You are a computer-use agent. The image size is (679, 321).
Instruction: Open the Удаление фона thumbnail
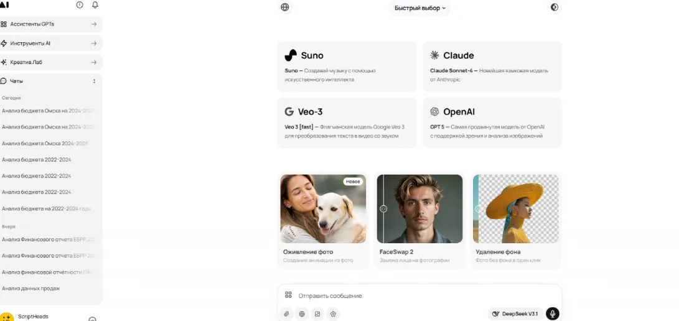point(516,208)
